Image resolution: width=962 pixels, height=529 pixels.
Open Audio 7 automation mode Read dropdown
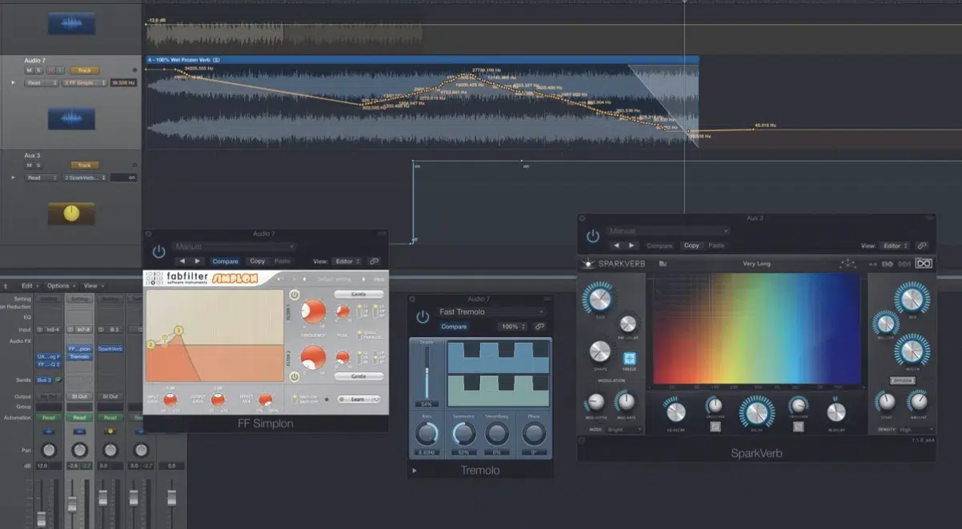click(41, 82)
